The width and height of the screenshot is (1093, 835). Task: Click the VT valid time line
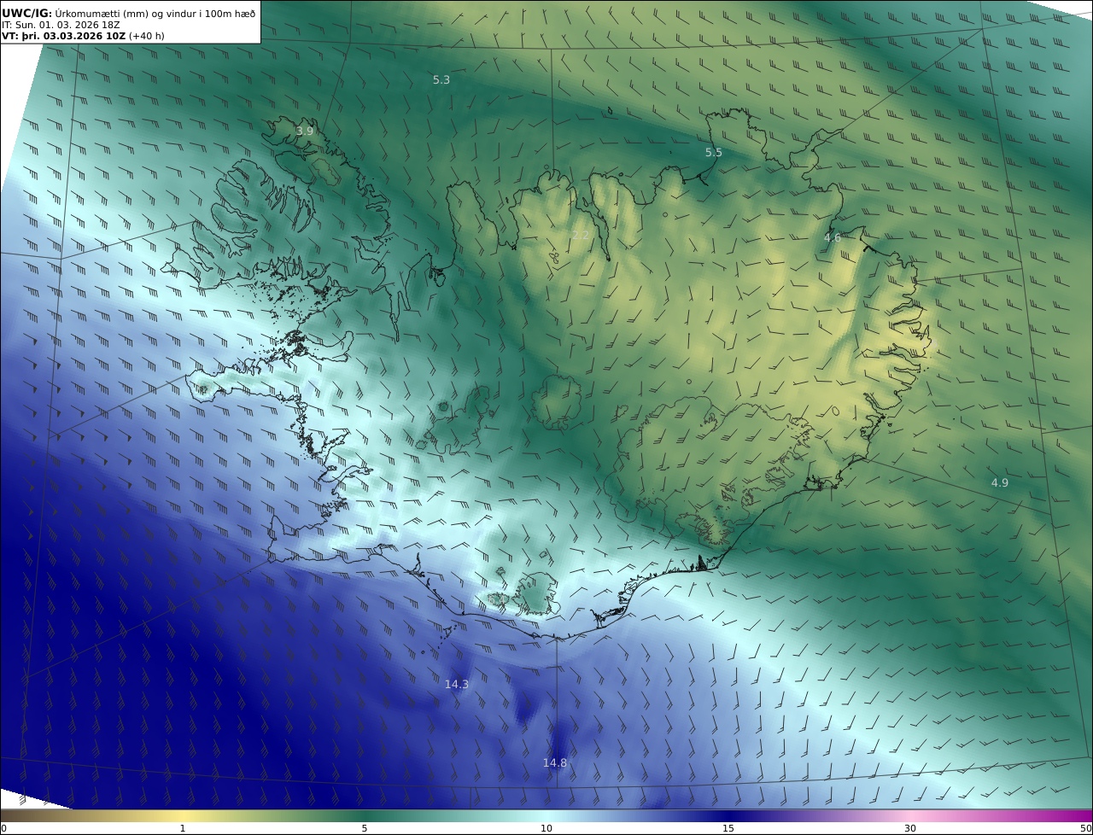click(82, 36)
